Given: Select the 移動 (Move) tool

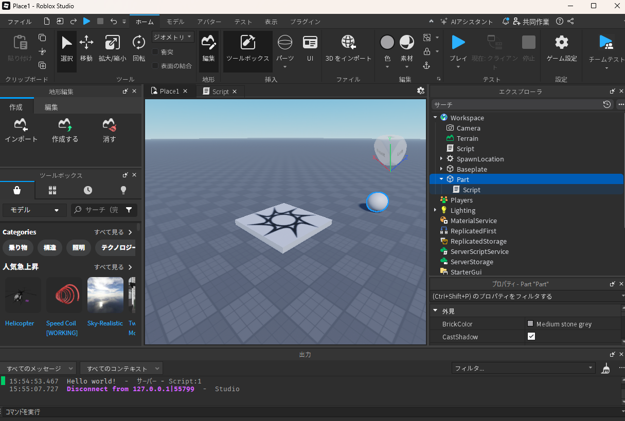Looking at the screenshot, I should coord(86,49).
